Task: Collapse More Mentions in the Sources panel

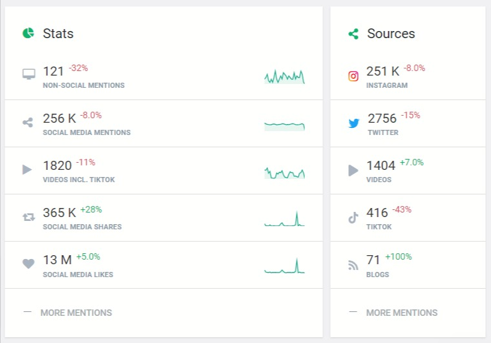Action: tap(393, 313)
